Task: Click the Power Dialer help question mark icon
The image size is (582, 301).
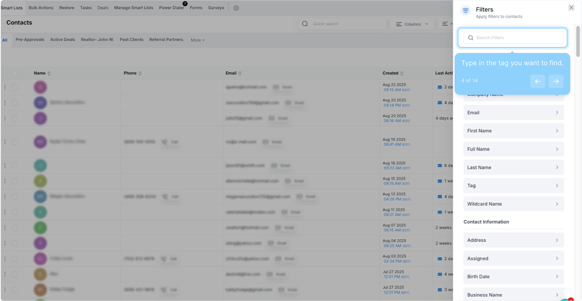Action: [185, 4]
